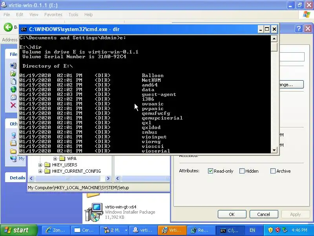Click the file name field in Properties dialog
The width and height of the screenshot is (314, 236).
292,57
